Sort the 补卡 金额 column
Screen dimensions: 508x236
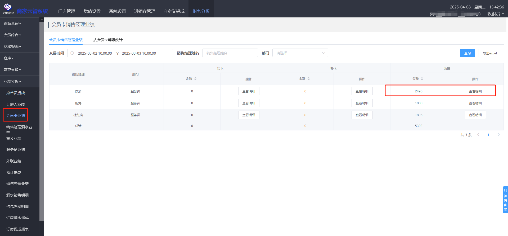coord(309,79)
